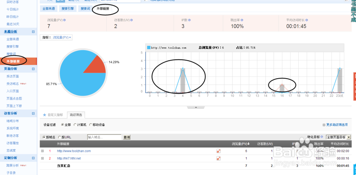Open 地域分布 in sidebar
The image size is (356, 175).
[x=13, y=121]
